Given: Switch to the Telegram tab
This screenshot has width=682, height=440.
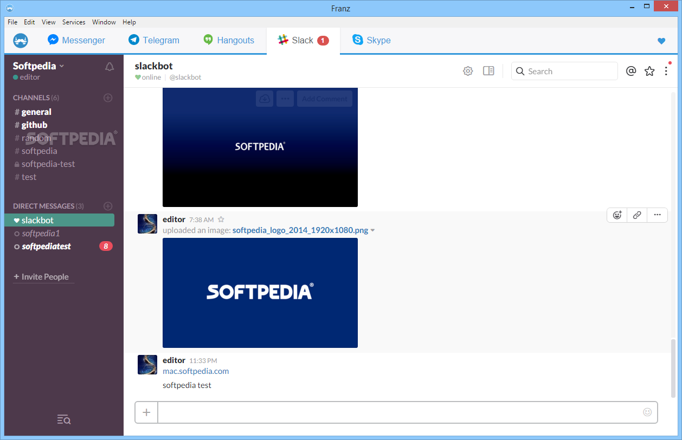Looking at the screenshot, I should [x=154, y=41].
